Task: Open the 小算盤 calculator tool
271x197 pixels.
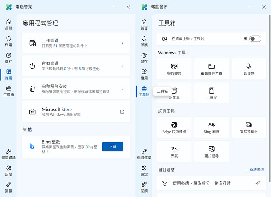Action: tap(211, 93)
